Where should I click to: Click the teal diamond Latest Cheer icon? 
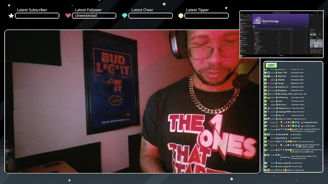click(x=125, y=16)
